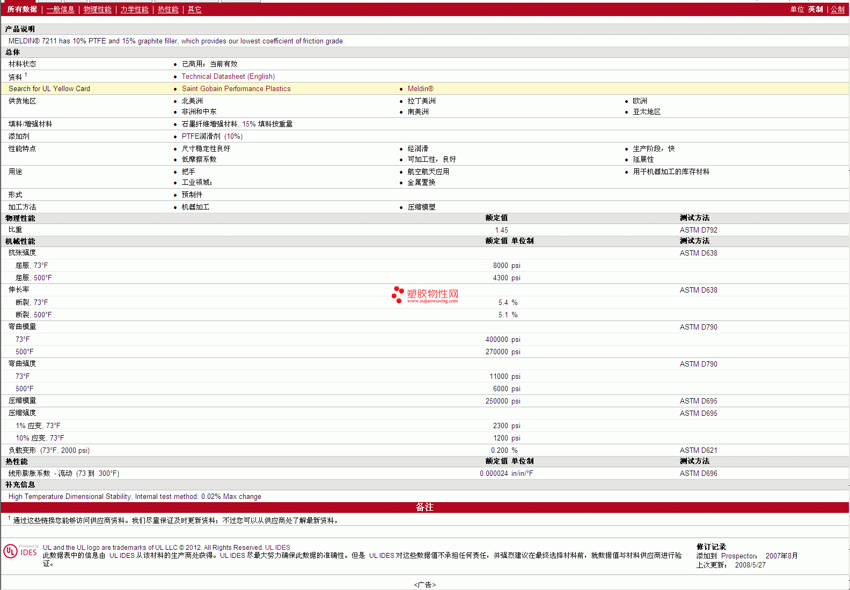Click the UL IDES logo in the footer

pos(20,551)
